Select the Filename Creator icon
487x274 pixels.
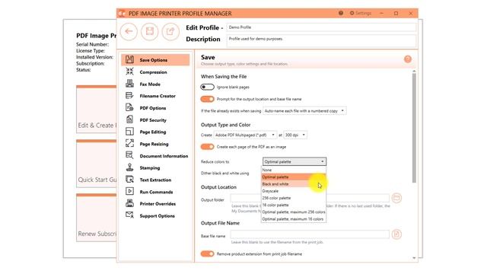(129, 96)
